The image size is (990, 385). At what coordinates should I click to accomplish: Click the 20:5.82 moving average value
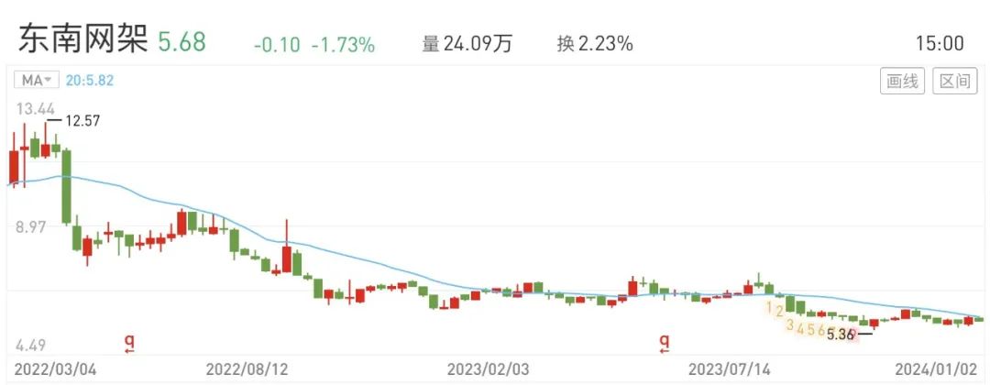(x=88, y=81)
